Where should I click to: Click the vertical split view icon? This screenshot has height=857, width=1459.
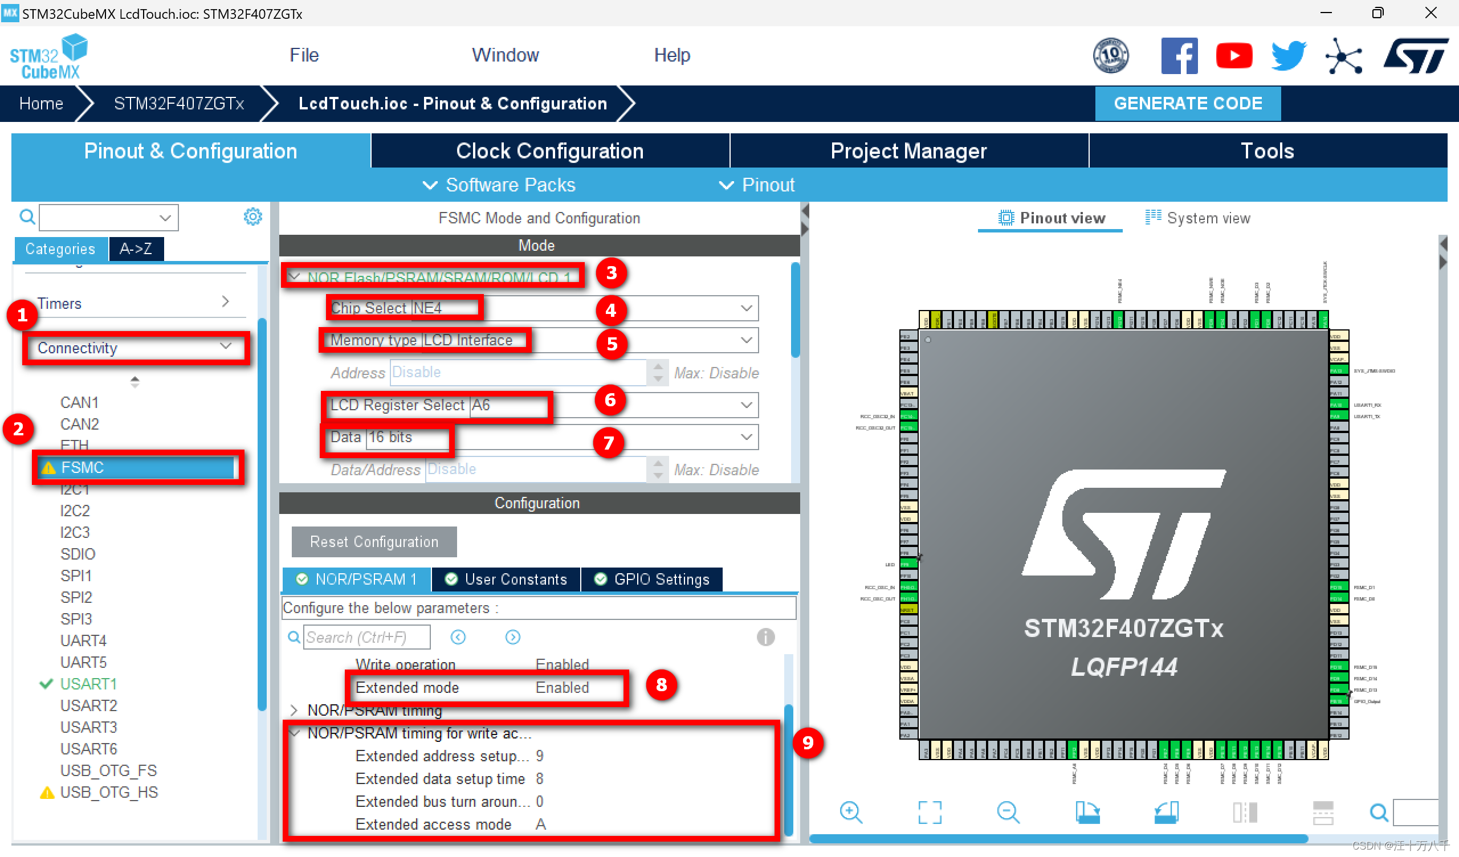coord(1245,812)
